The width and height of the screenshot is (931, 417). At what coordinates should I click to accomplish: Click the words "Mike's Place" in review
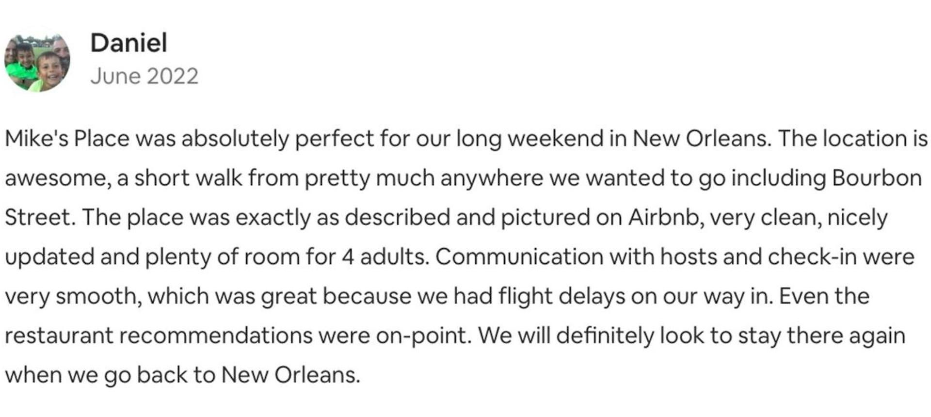pyautogui.click(x=67, y=139)
